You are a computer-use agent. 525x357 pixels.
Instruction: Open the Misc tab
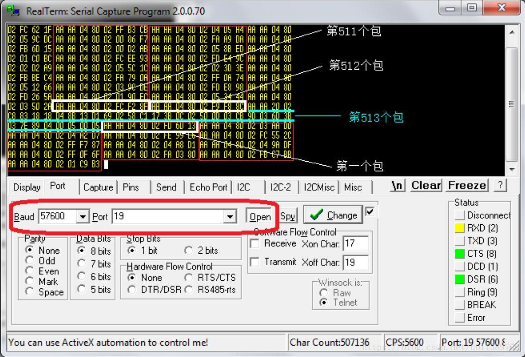click(353, 187)
